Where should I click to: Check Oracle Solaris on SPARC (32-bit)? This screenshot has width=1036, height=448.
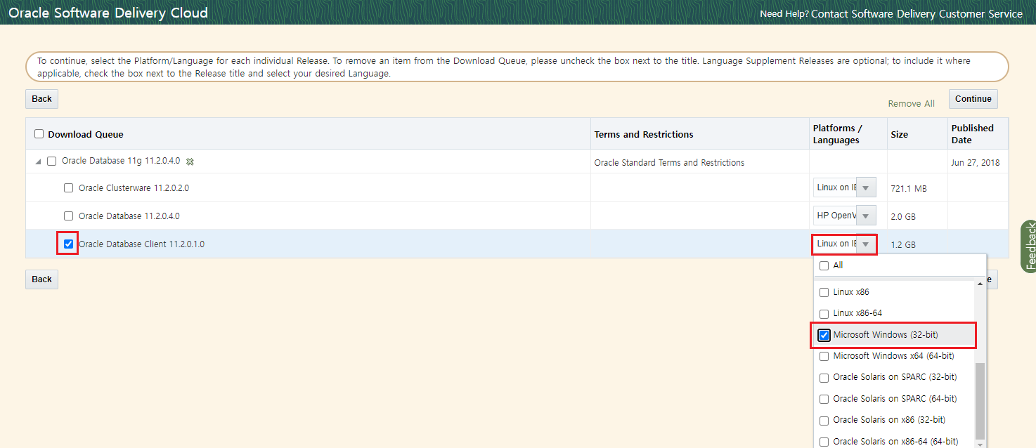click(x=824, y=377)
